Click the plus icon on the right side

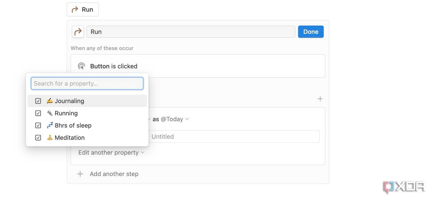320,99
